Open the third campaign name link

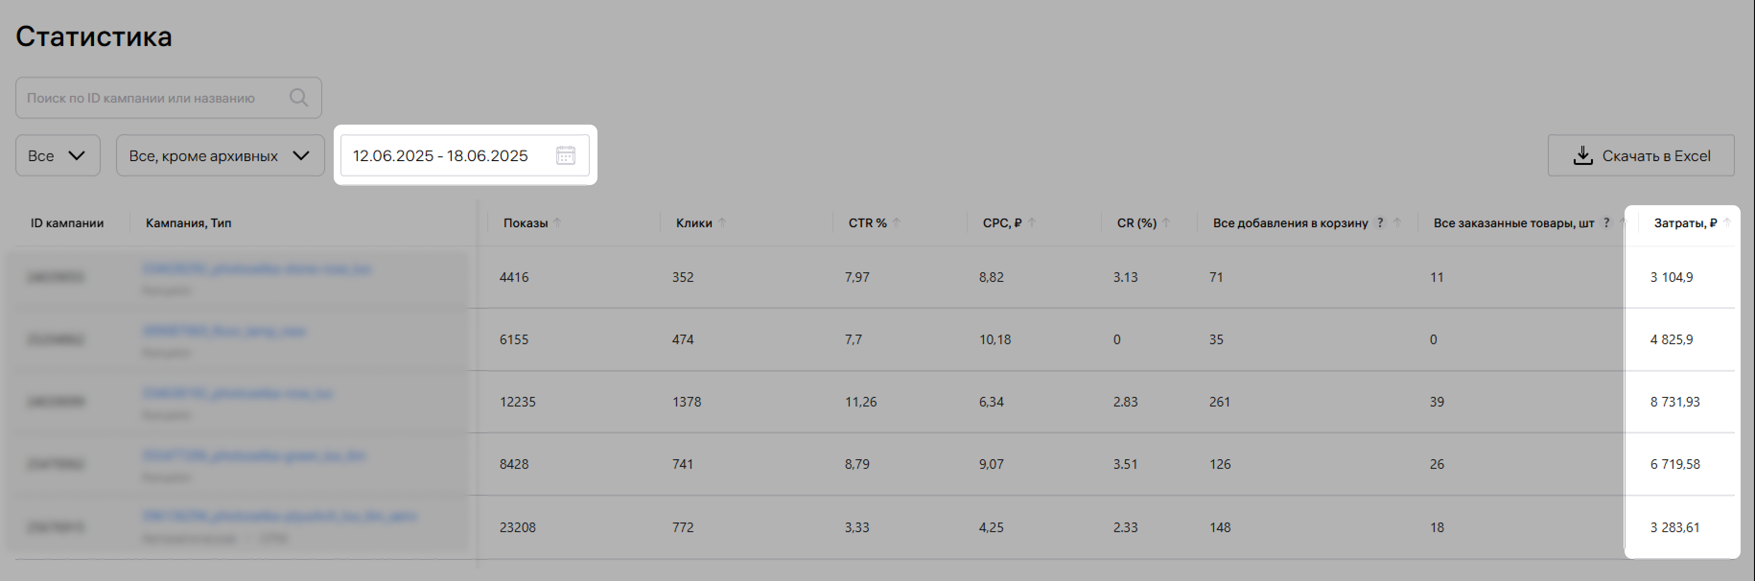coord(238,394)
